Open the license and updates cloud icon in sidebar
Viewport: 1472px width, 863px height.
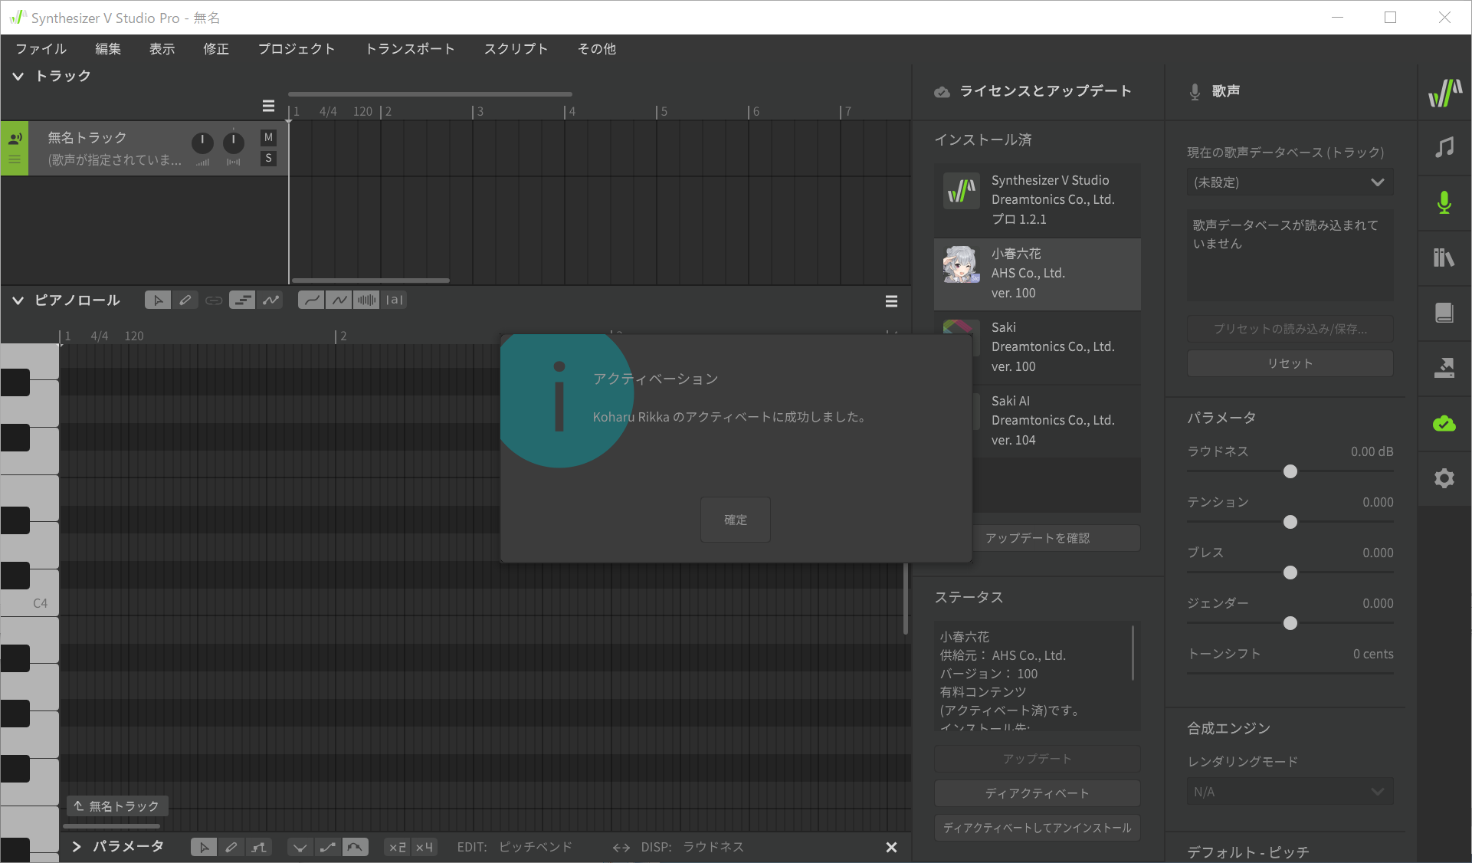pos(1444,423)
